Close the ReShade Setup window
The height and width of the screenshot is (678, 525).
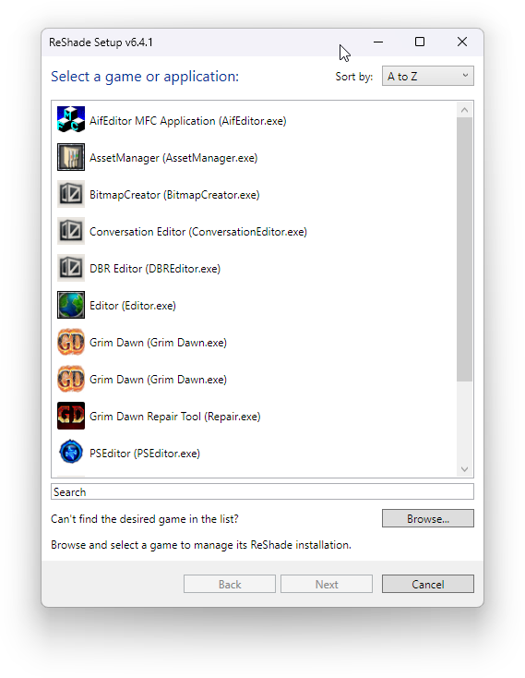[462, 42]
